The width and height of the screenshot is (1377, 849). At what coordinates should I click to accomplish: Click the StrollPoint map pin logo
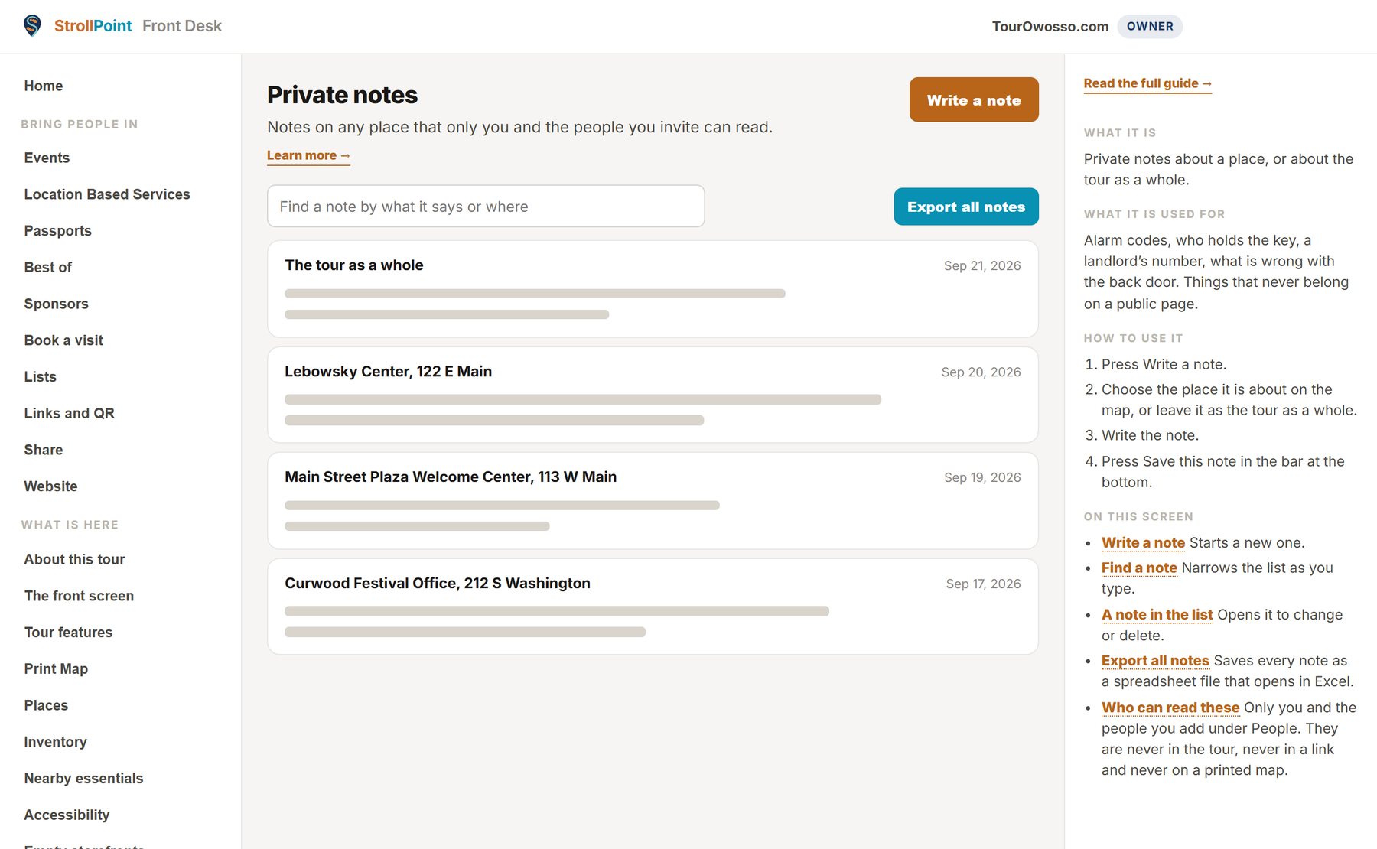[32, 26]
